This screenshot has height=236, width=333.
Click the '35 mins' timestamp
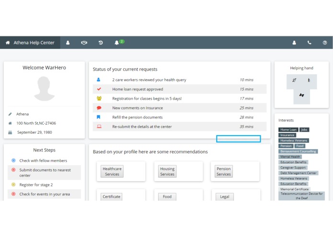click(247, 127)
